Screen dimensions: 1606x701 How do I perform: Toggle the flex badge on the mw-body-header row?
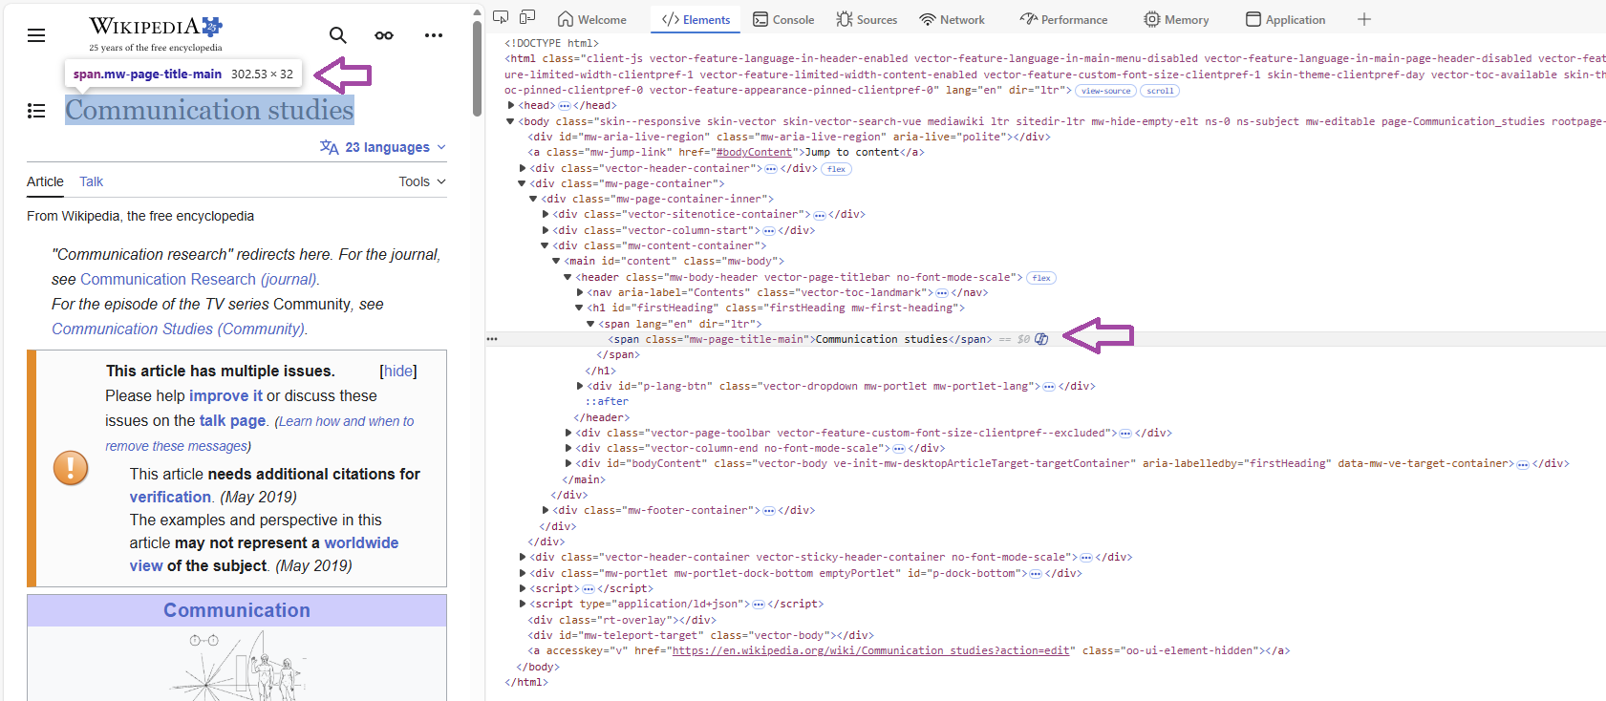1041,278
